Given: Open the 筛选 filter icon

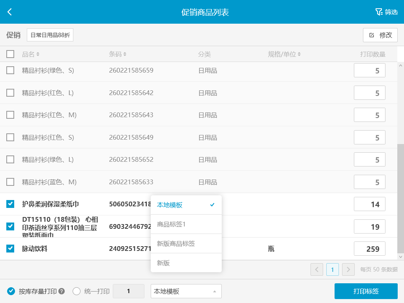Looking at the screenshot, I should tap(379, 12).
